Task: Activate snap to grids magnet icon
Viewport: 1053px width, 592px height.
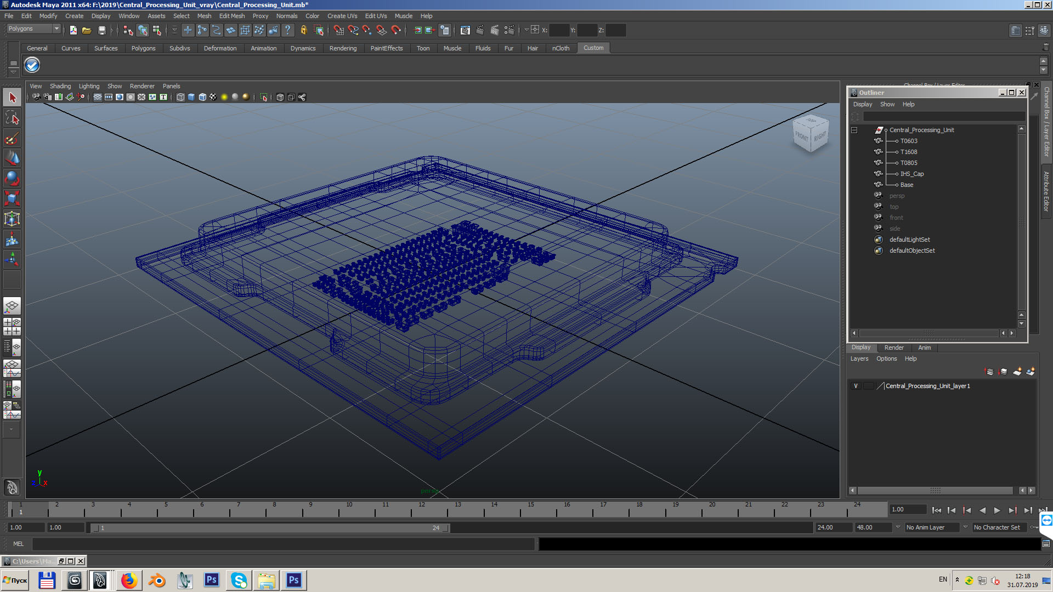Action: tap(338, 30)
